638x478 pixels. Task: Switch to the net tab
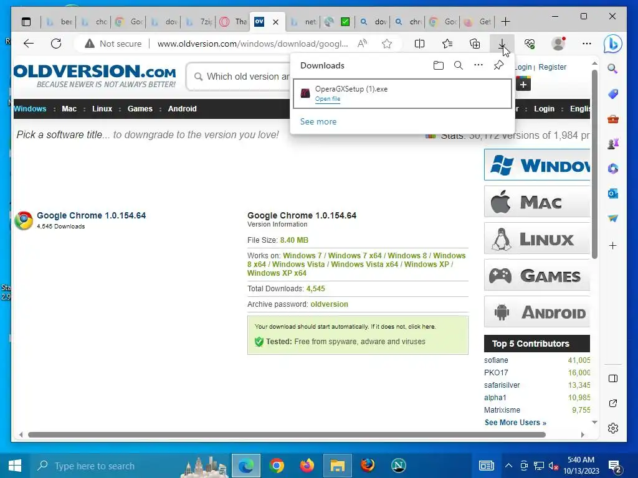303,22
